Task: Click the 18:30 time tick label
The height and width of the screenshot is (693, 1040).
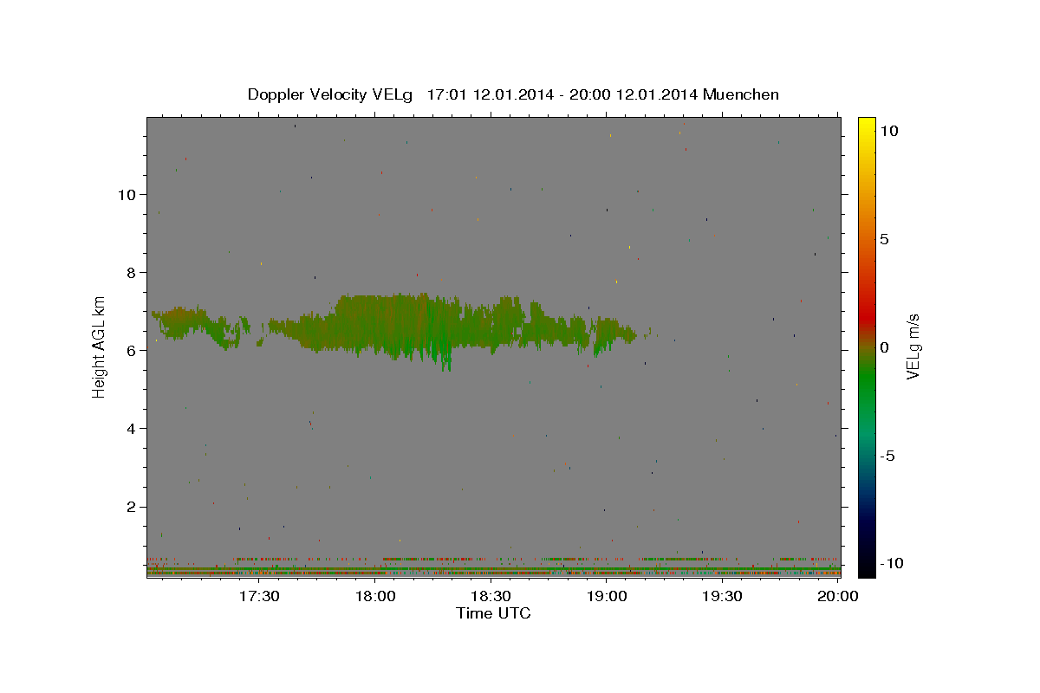Action: (491, 596)
